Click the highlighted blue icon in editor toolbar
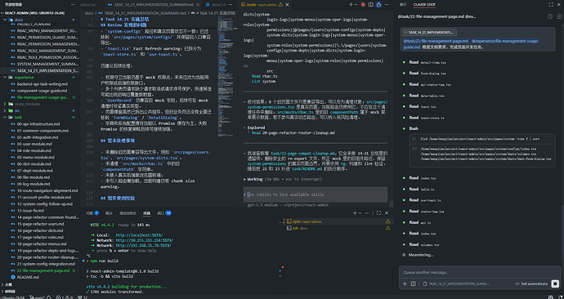The width and height of the screenshot is (564, 299). click(x=378, y=5)
